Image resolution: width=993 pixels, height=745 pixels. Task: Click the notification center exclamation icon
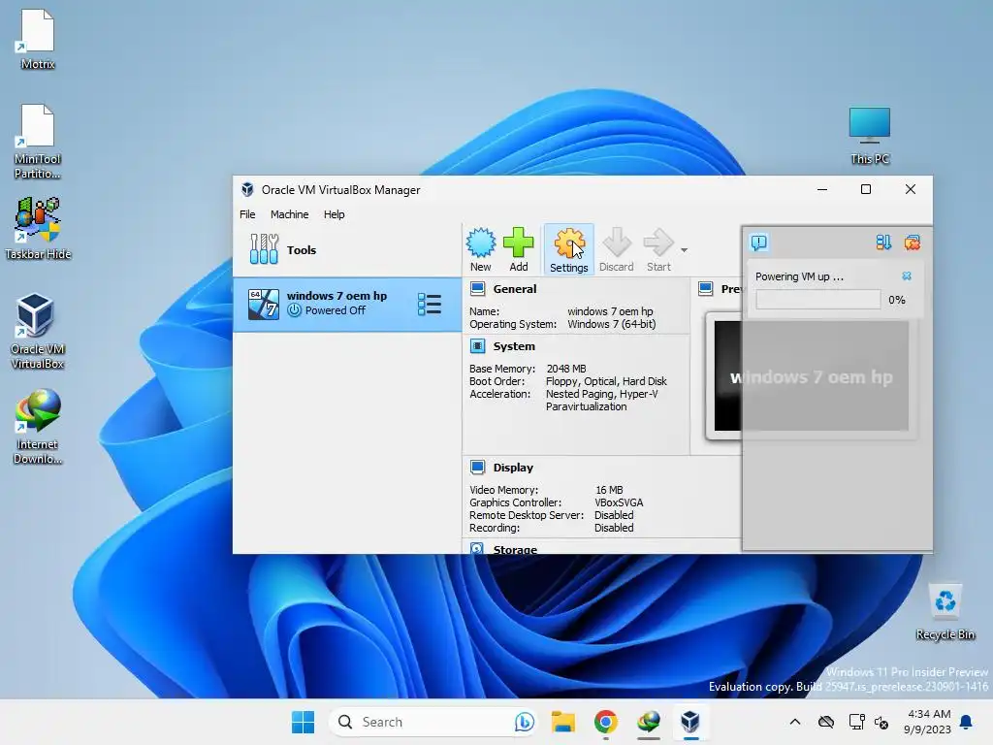tap(758, 242)
